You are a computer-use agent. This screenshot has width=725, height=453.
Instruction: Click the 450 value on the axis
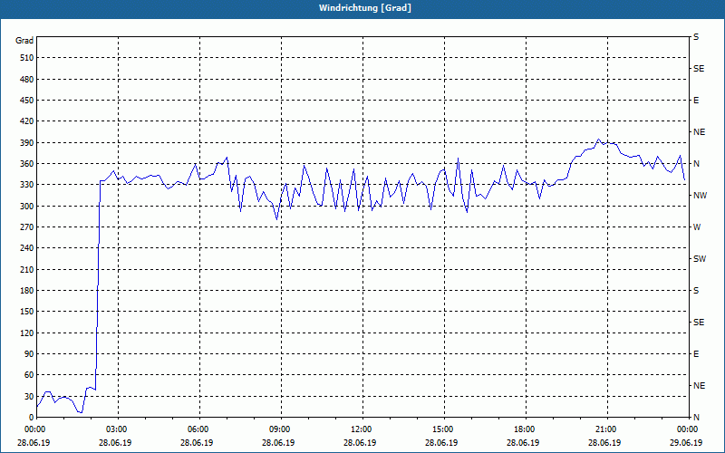pos(27,101)
